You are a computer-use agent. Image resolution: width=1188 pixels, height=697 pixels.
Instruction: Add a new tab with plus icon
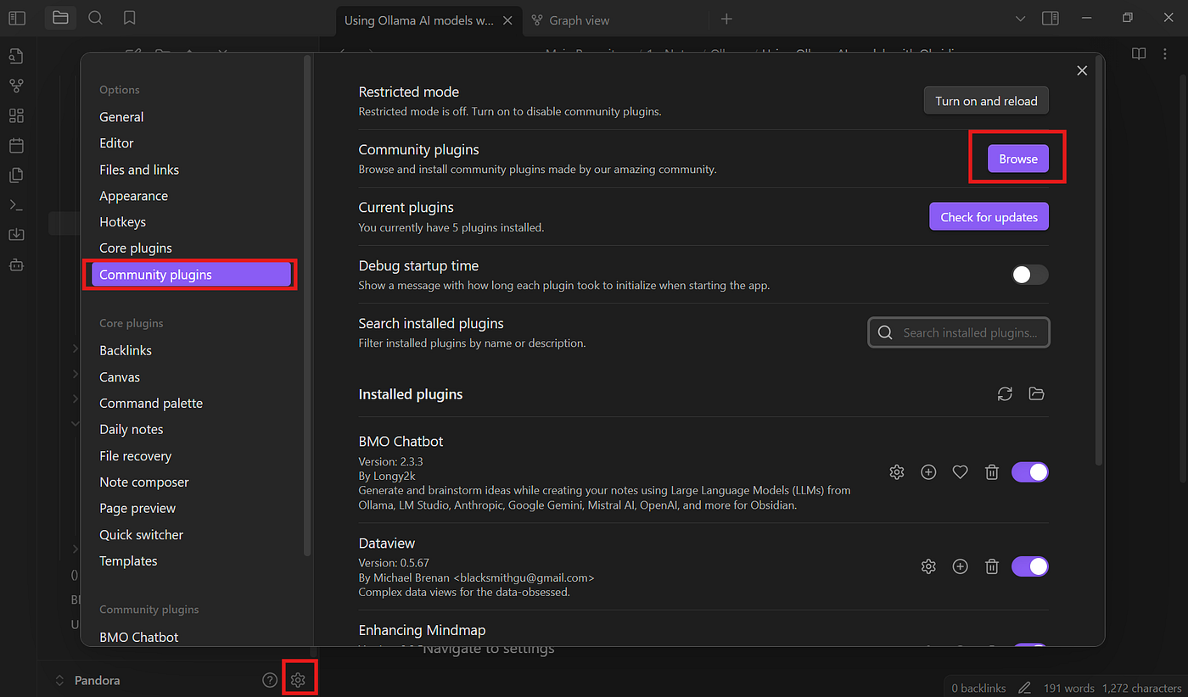[726, 19]
